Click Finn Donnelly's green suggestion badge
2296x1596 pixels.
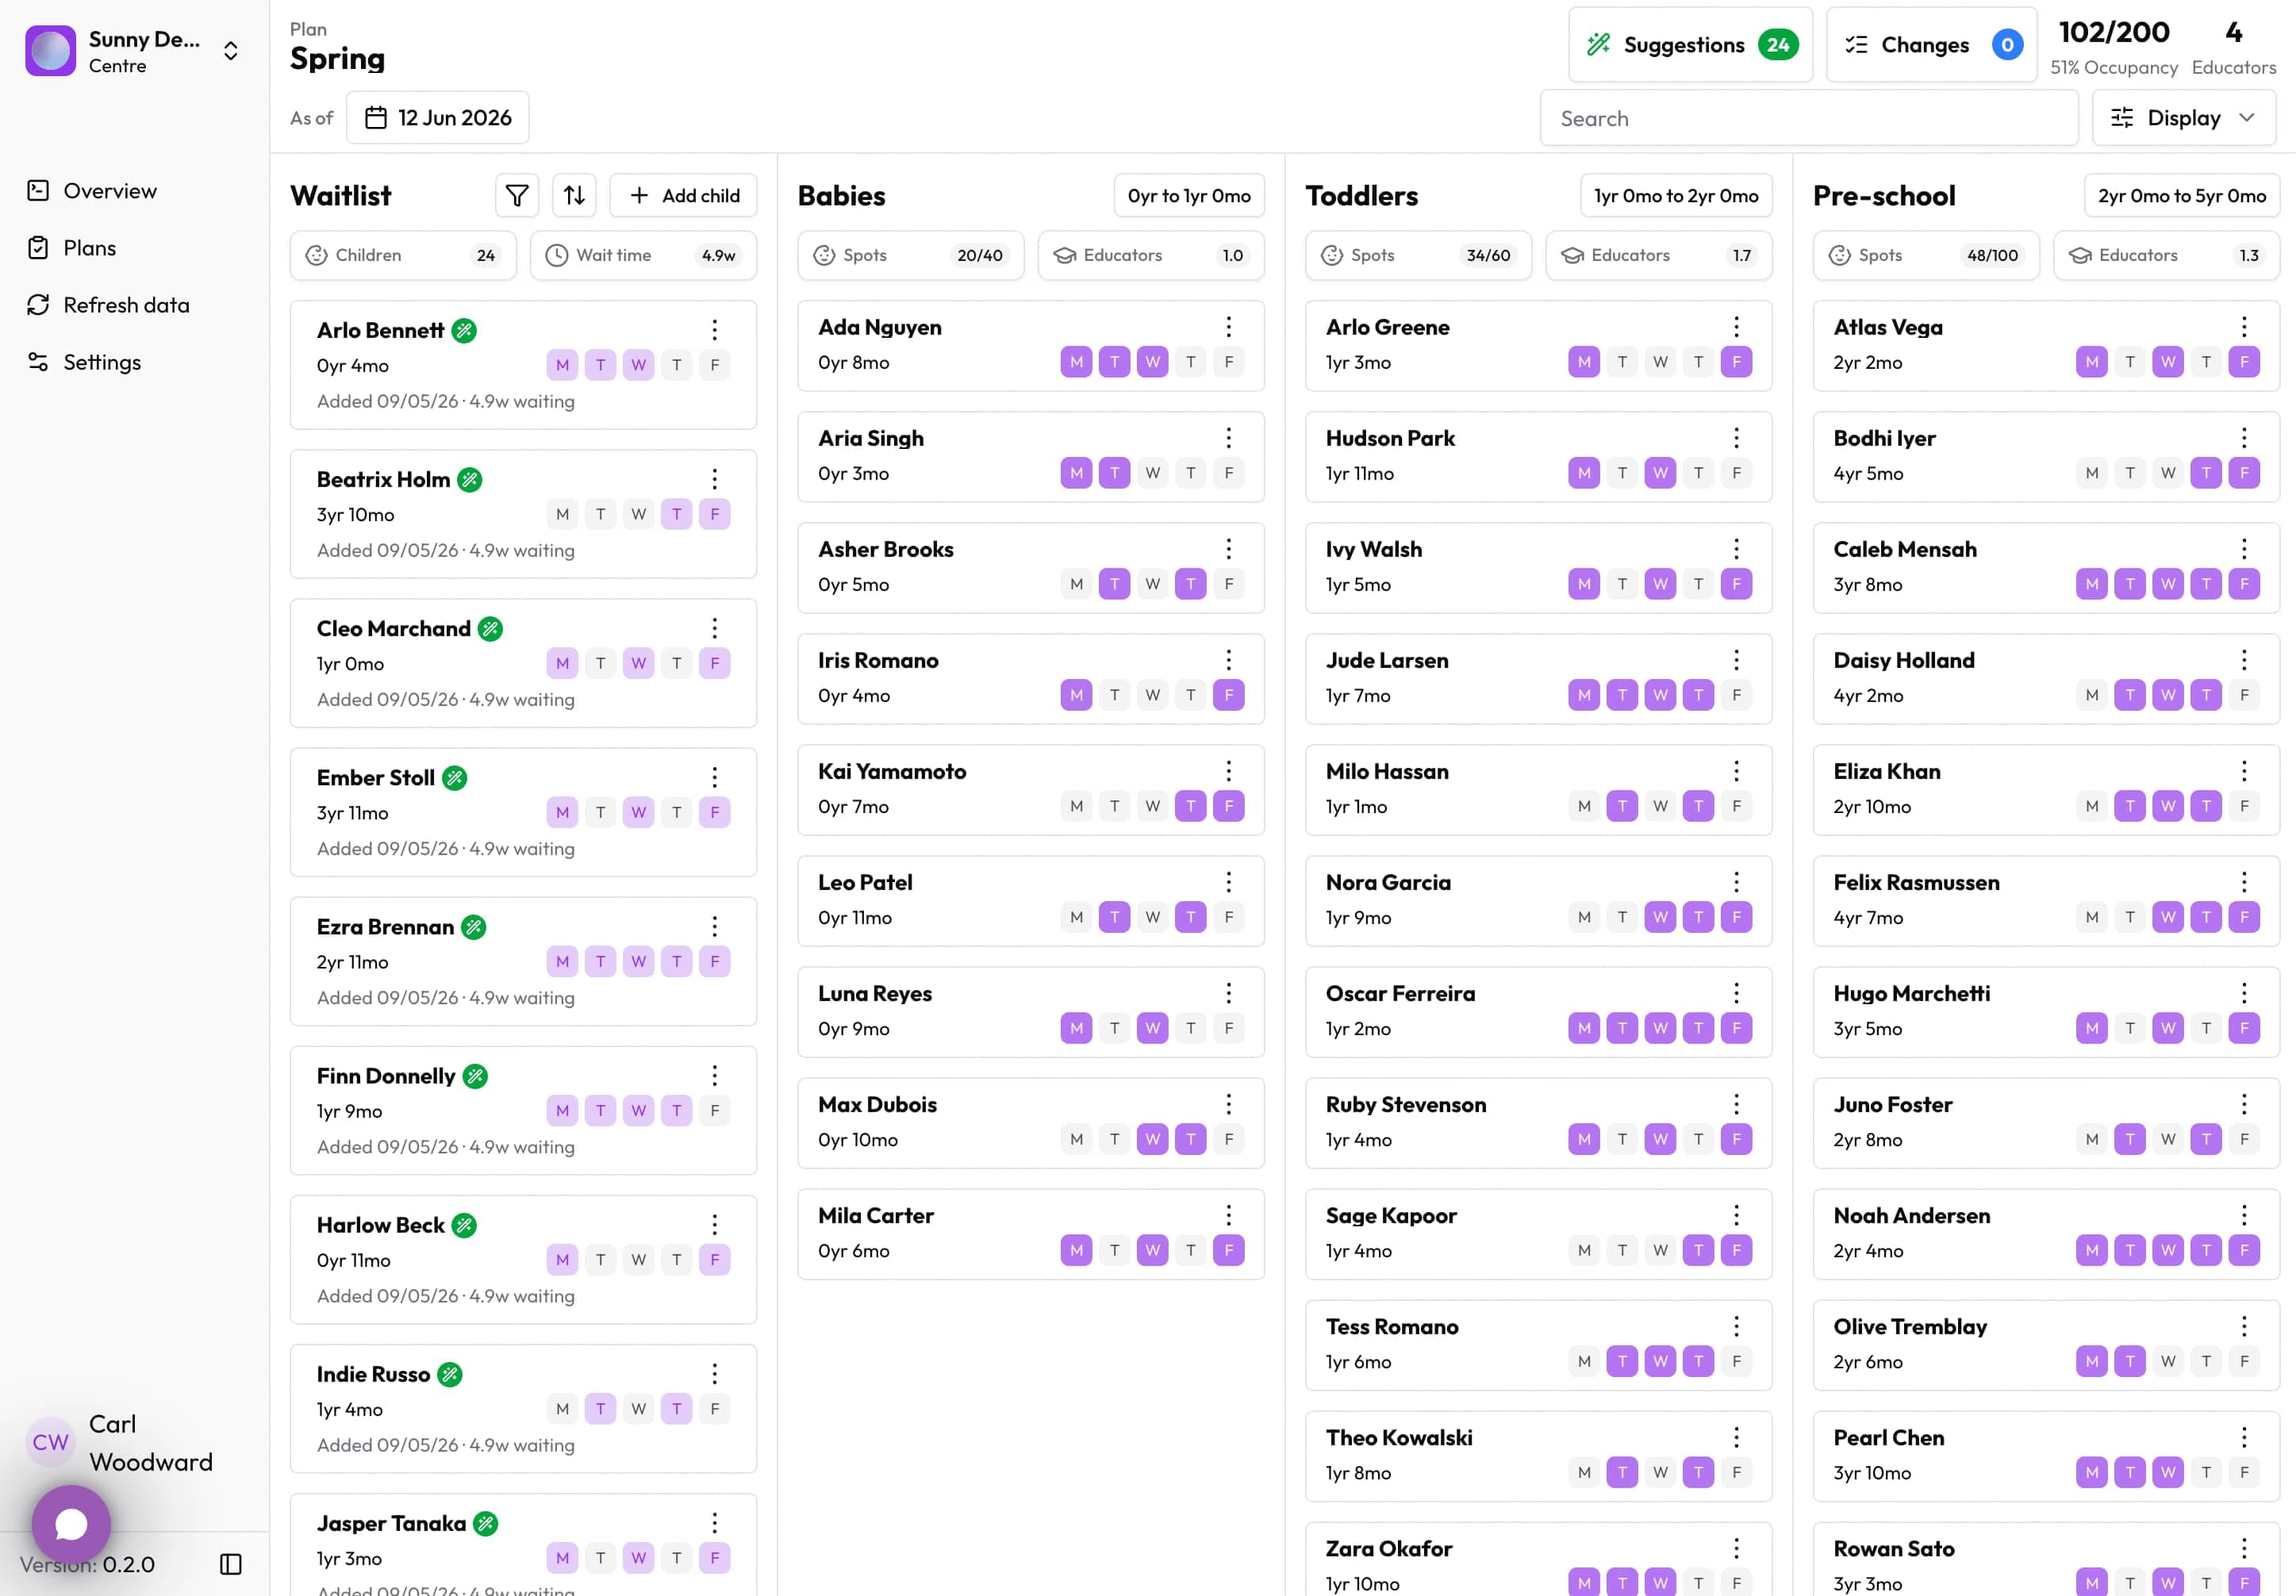click(x=476, y=1076)
